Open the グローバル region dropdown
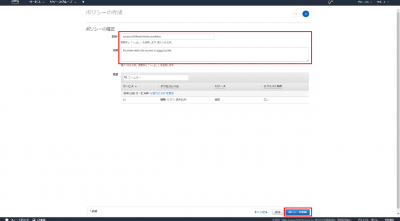Viewport: 400px width, 221px height. pyautogui.click(x=364, y=2)
